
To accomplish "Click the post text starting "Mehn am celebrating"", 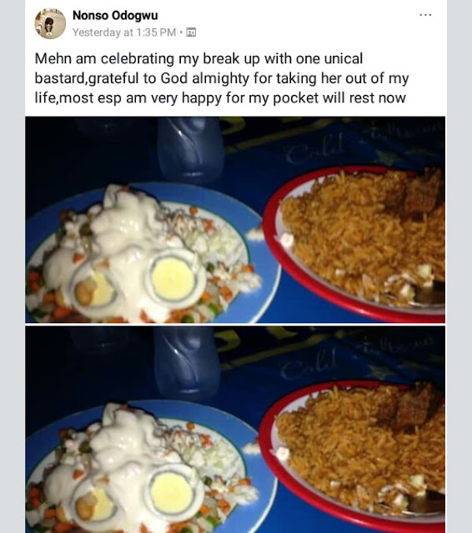I will click(221, 78).
